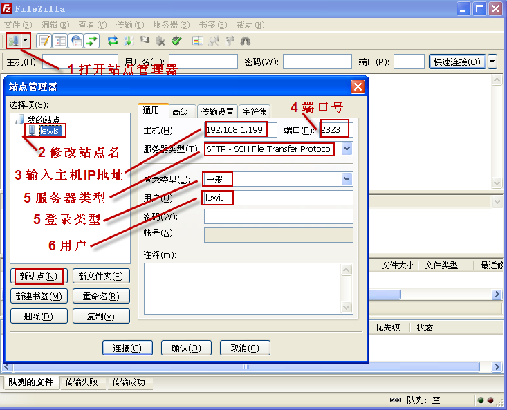Click the site 主机 field with 192.168.1.199

(x=241, y=130)
